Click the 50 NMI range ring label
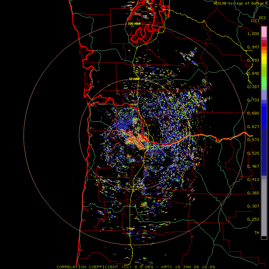Image resolution: width=269 pixels, height=269 pixels. click(x=134, y=79)
